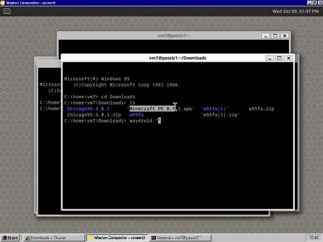
Task: Click the terminal cursor block at prompt
Action: pyautogui.click(x=159, y=121)
